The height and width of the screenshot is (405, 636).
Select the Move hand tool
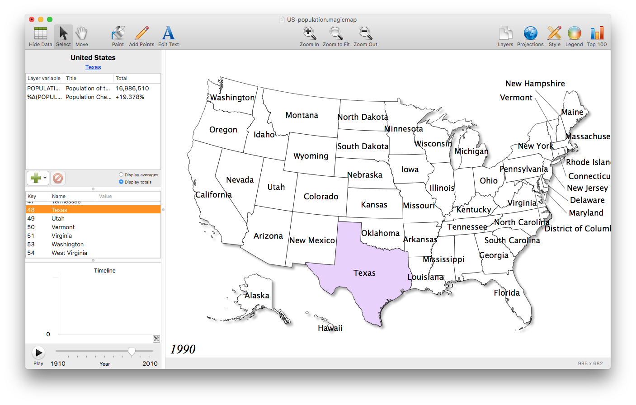81,36
